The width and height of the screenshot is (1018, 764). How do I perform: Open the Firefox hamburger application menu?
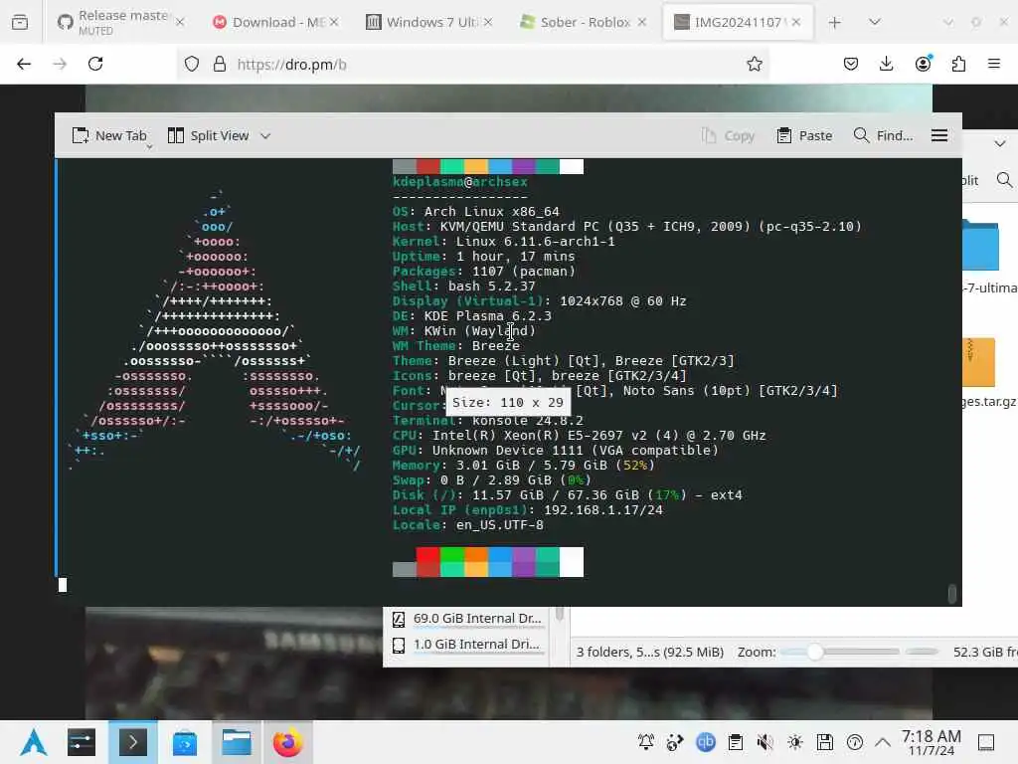(994, 64)
